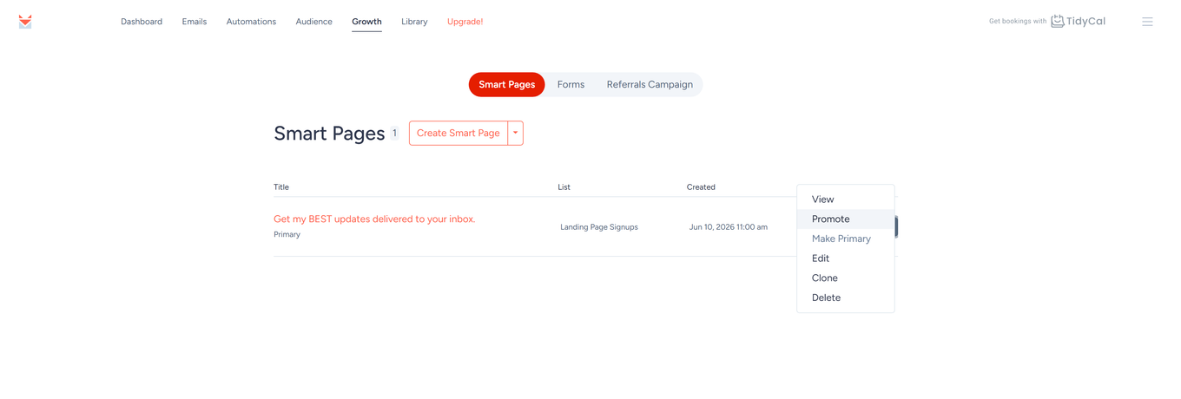Select the Growth nav item
This screenshot has width=1181, height=399.
(x=366, y=22)
